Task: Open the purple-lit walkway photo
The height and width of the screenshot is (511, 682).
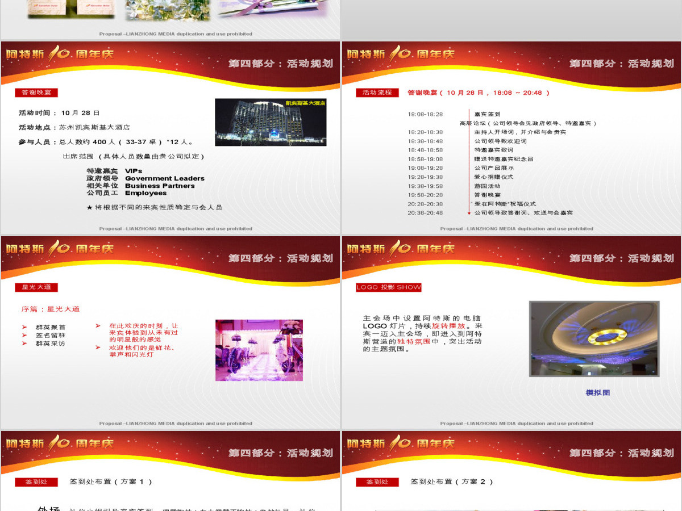Action: [259, 350]
